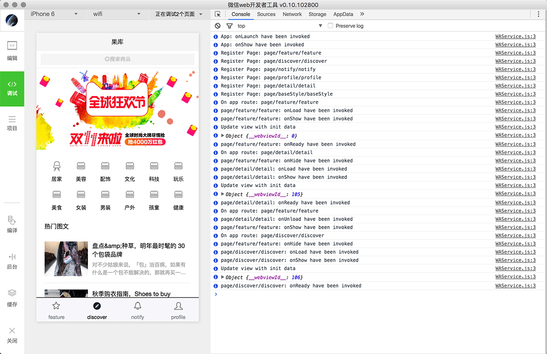Click the 全球狂欢节 promotional banner
This screenshot has height=354, width=547.
pos(118,109)
